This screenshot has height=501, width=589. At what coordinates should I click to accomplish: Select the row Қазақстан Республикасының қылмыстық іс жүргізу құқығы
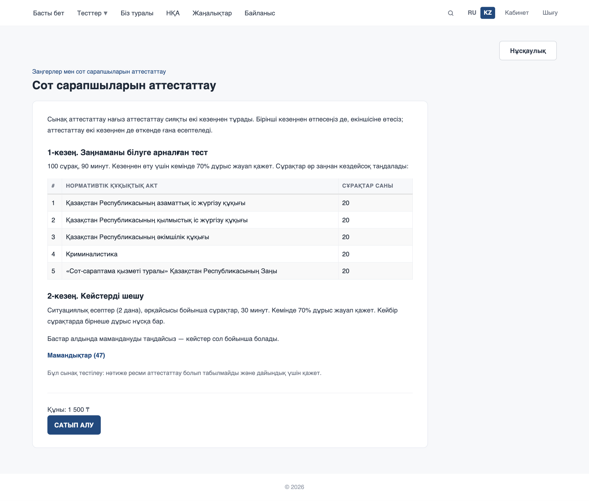[230, 220]
